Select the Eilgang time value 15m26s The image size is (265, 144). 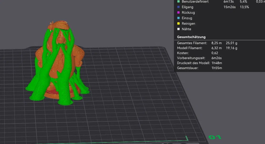[230, 7]
